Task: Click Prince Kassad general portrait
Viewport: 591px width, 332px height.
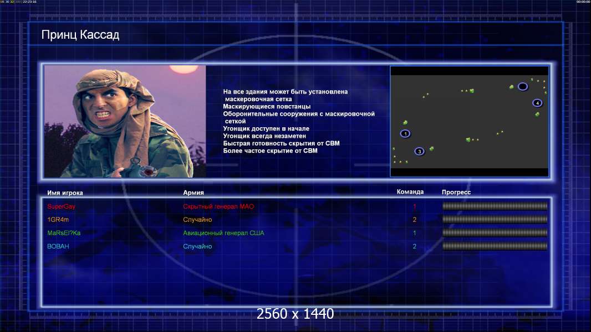Action: pyautogui.click(x=125, y=121)
